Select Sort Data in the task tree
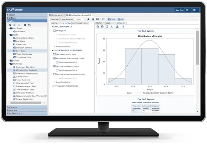 tap(27, 51)
